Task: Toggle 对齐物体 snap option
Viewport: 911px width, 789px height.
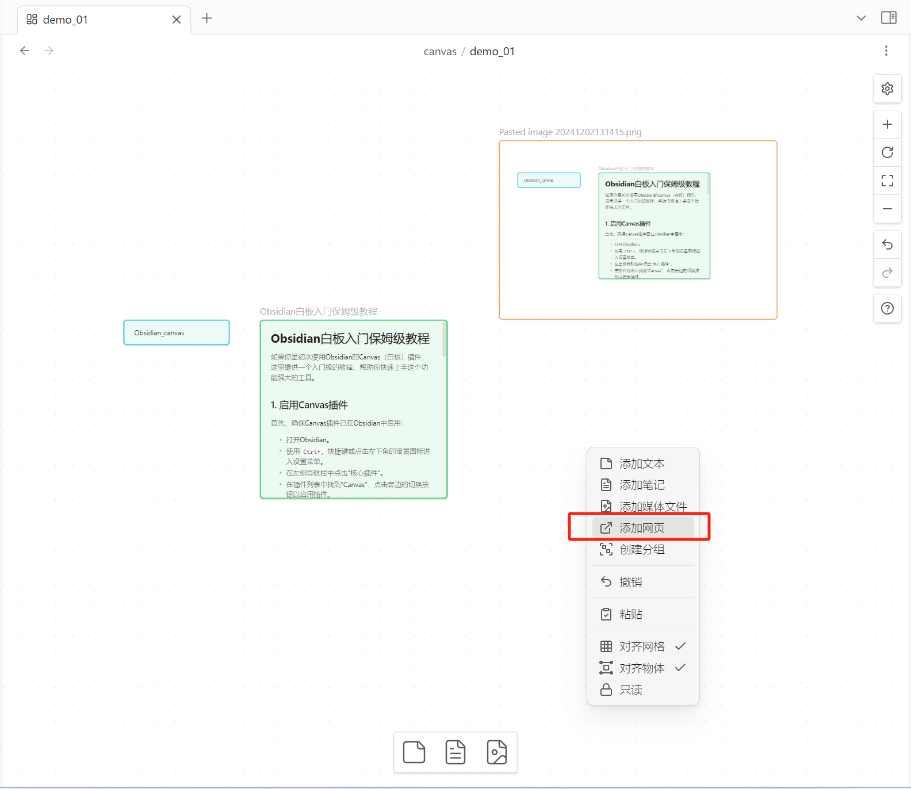Action: pyautogui.click(x=643, y=668)
